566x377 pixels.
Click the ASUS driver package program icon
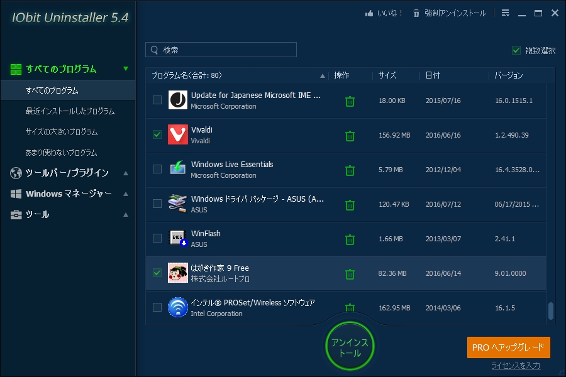[177, 203]
